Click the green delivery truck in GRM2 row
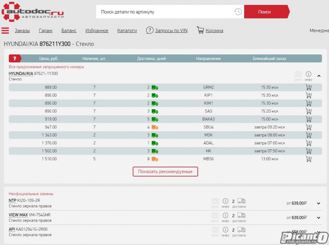 (x=155, y=87)
